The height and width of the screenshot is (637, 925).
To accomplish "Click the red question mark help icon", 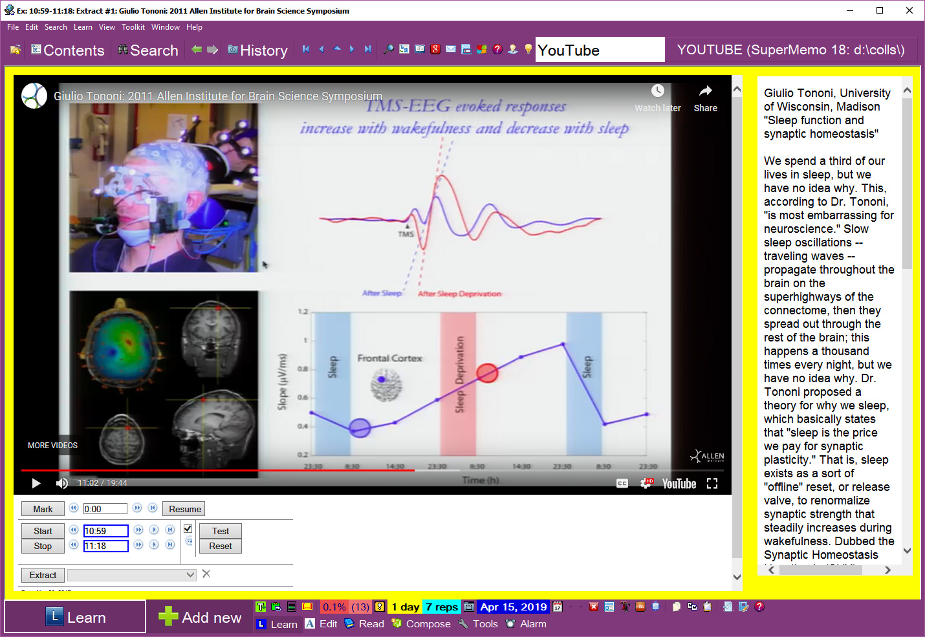I will coord(497,49).
